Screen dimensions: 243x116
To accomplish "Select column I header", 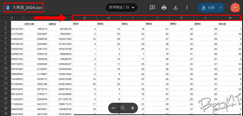I will click(x=133, y=18).
